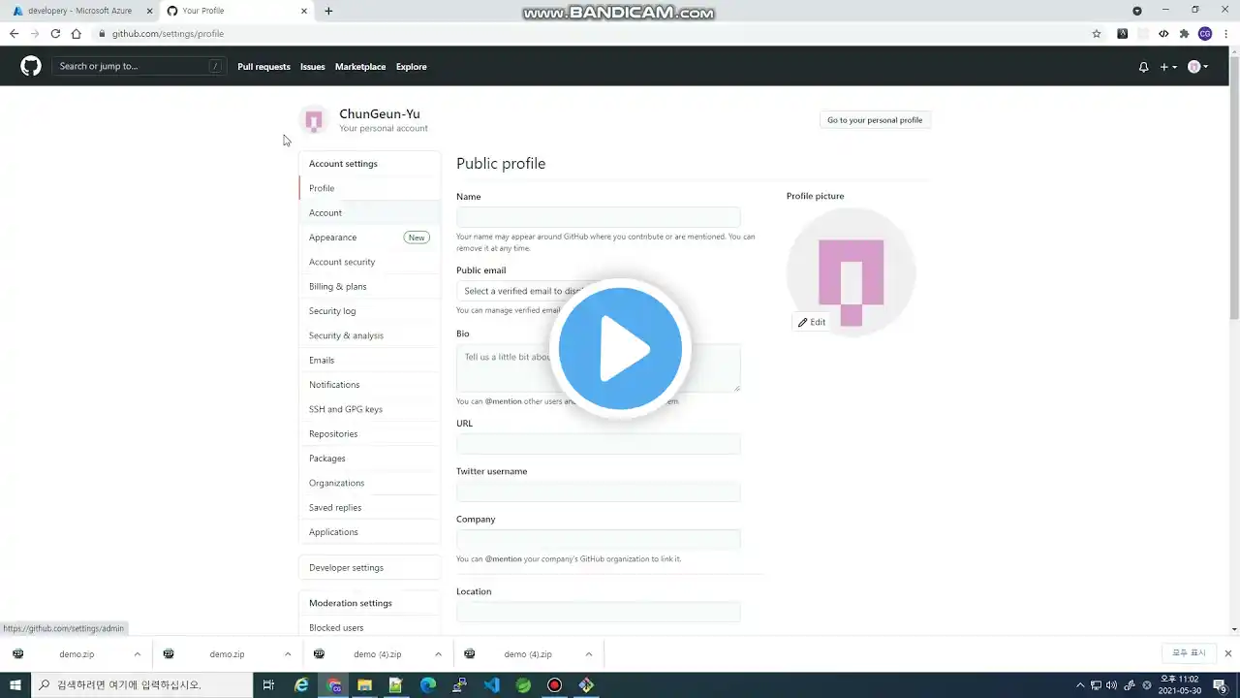Click the Edit profile picture button
The height and width of the screenshot is (698, 1240).
[x=812, y=322]
